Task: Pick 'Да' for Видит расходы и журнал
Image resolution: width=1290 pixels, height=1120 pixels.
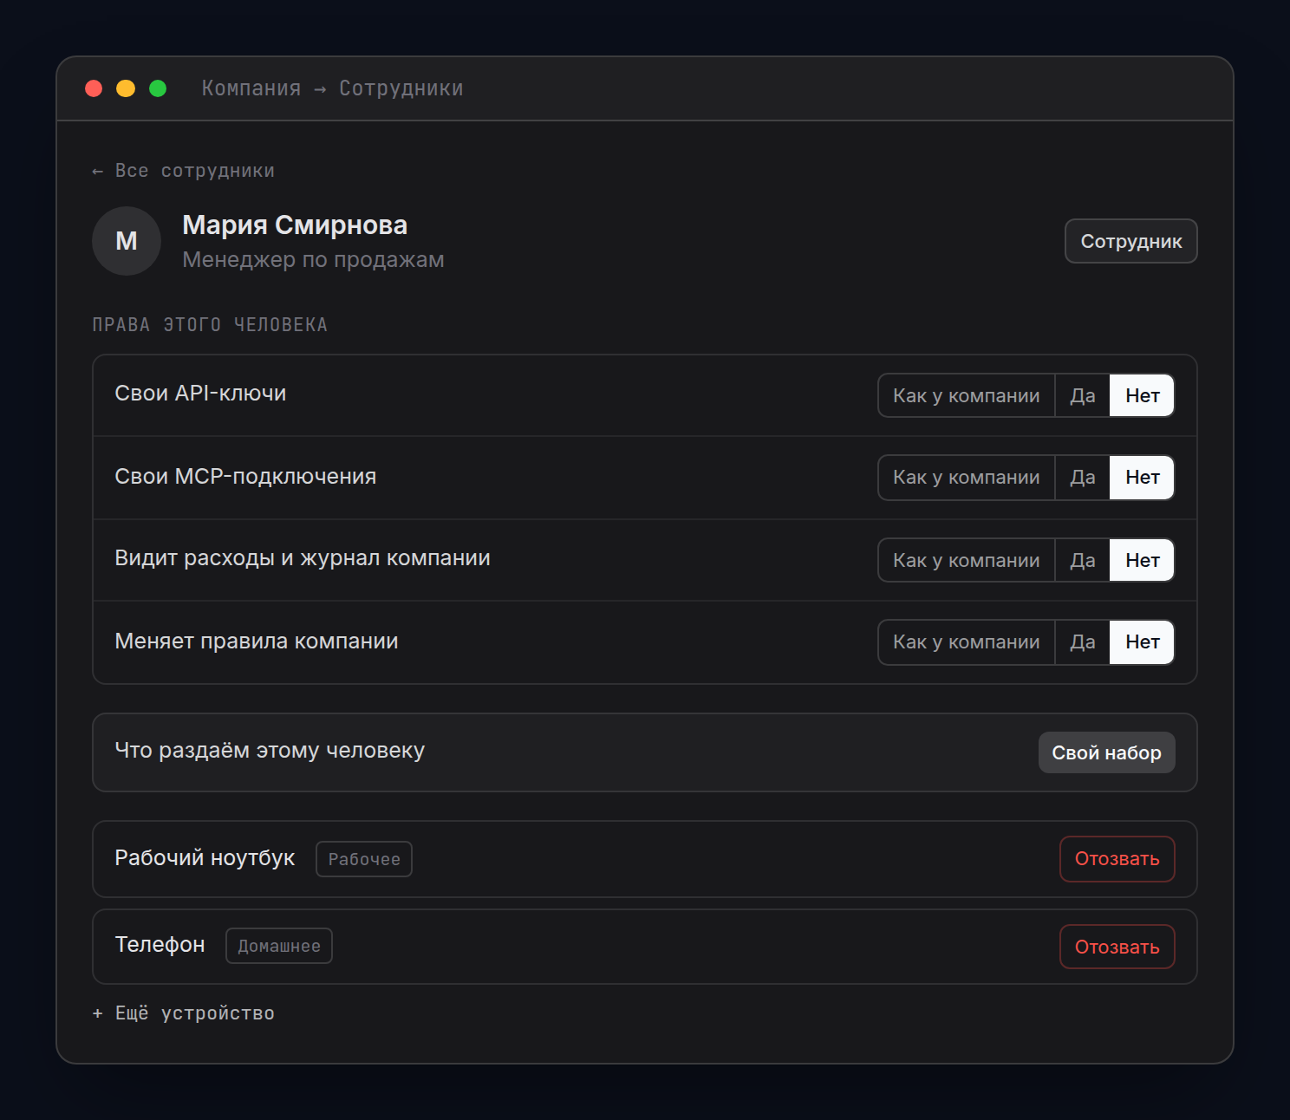Action: point(1082,560)
